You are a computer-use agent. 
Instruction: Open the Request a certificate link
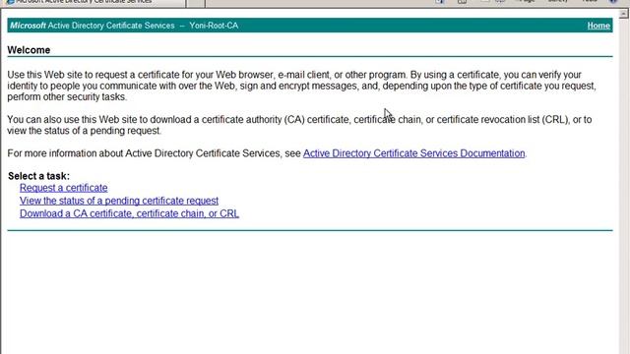63,188
